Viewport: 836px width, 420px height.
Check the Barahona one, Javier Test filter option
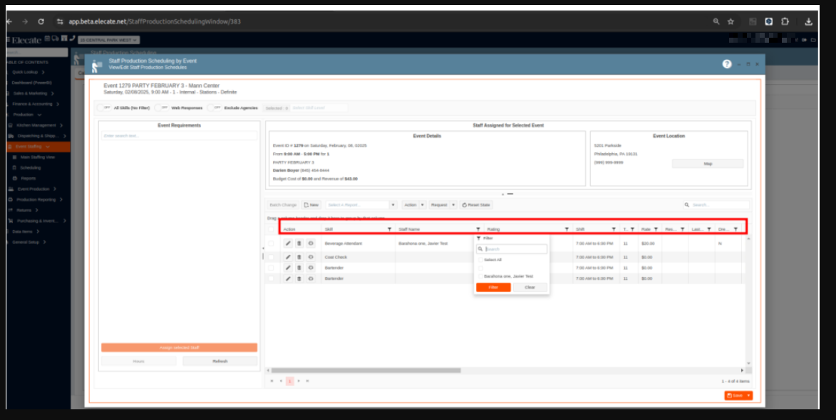coord(480,275)
